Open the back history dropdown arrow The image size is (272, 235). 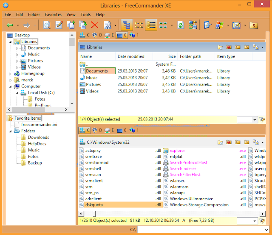coord(18,25)
